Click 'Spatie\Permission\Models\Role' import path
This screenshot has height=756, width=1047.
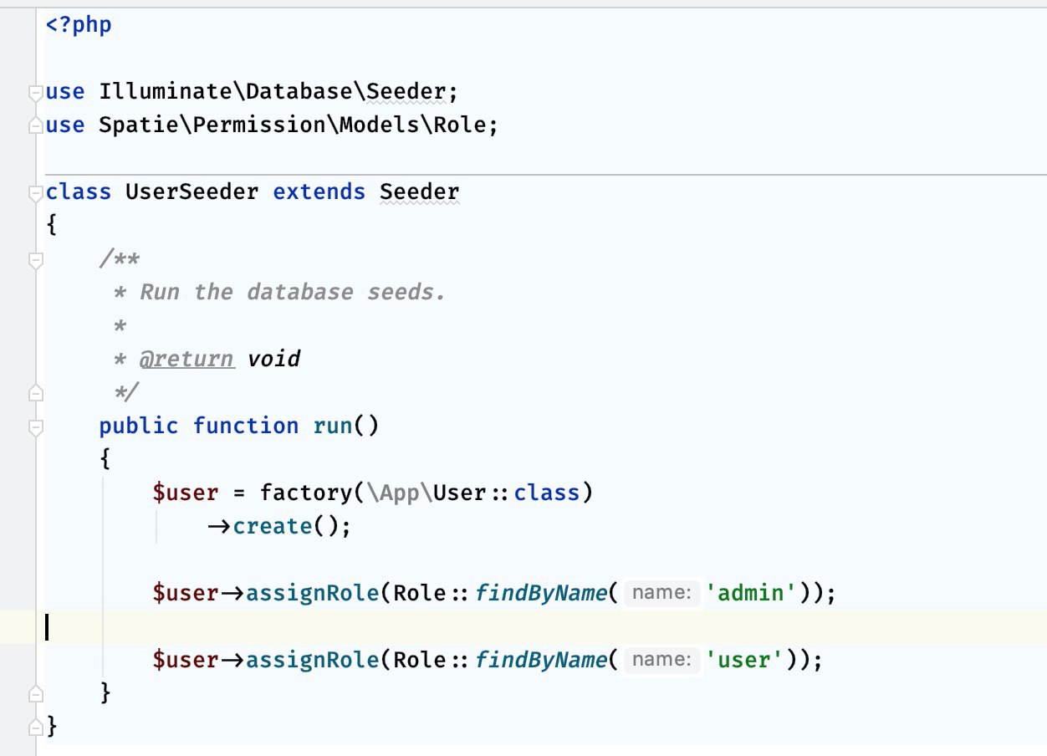[293, 125]
